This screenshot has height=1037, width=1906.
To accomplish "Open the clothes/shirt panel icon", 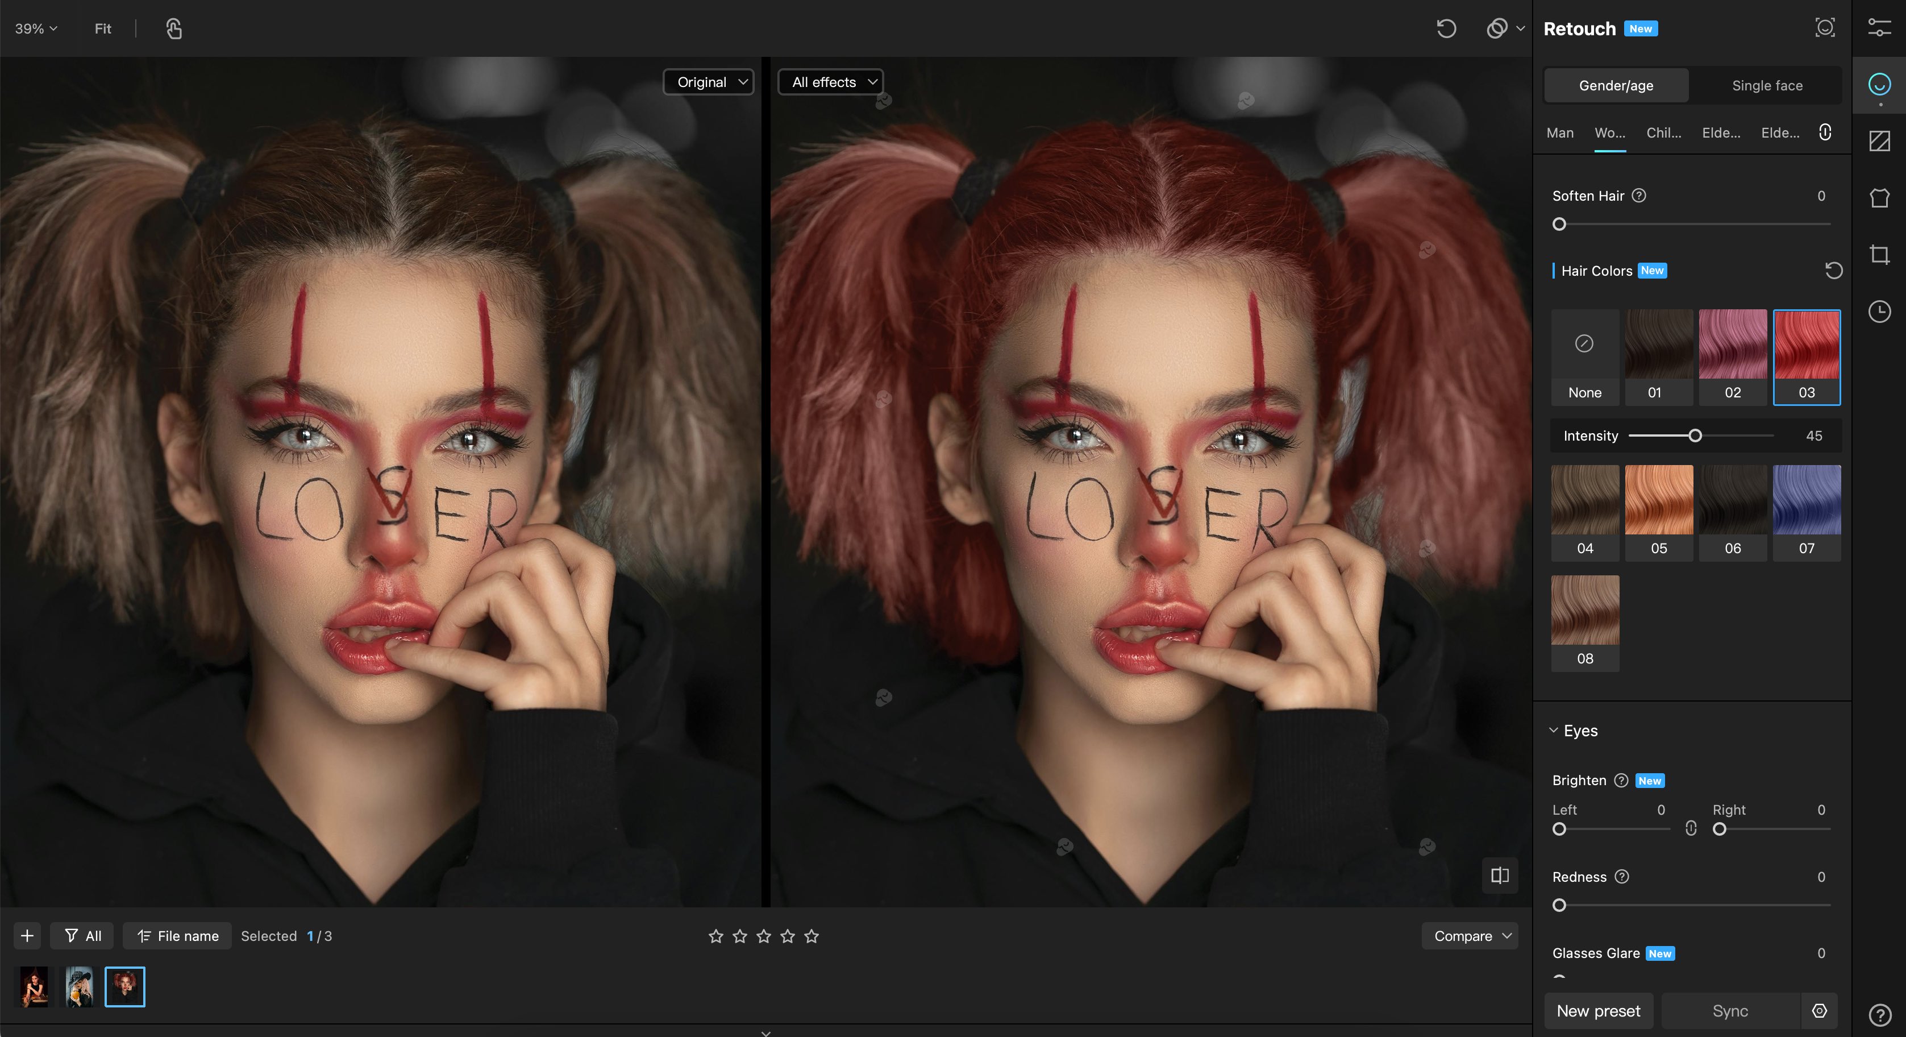I will (x=1879, y=198).
